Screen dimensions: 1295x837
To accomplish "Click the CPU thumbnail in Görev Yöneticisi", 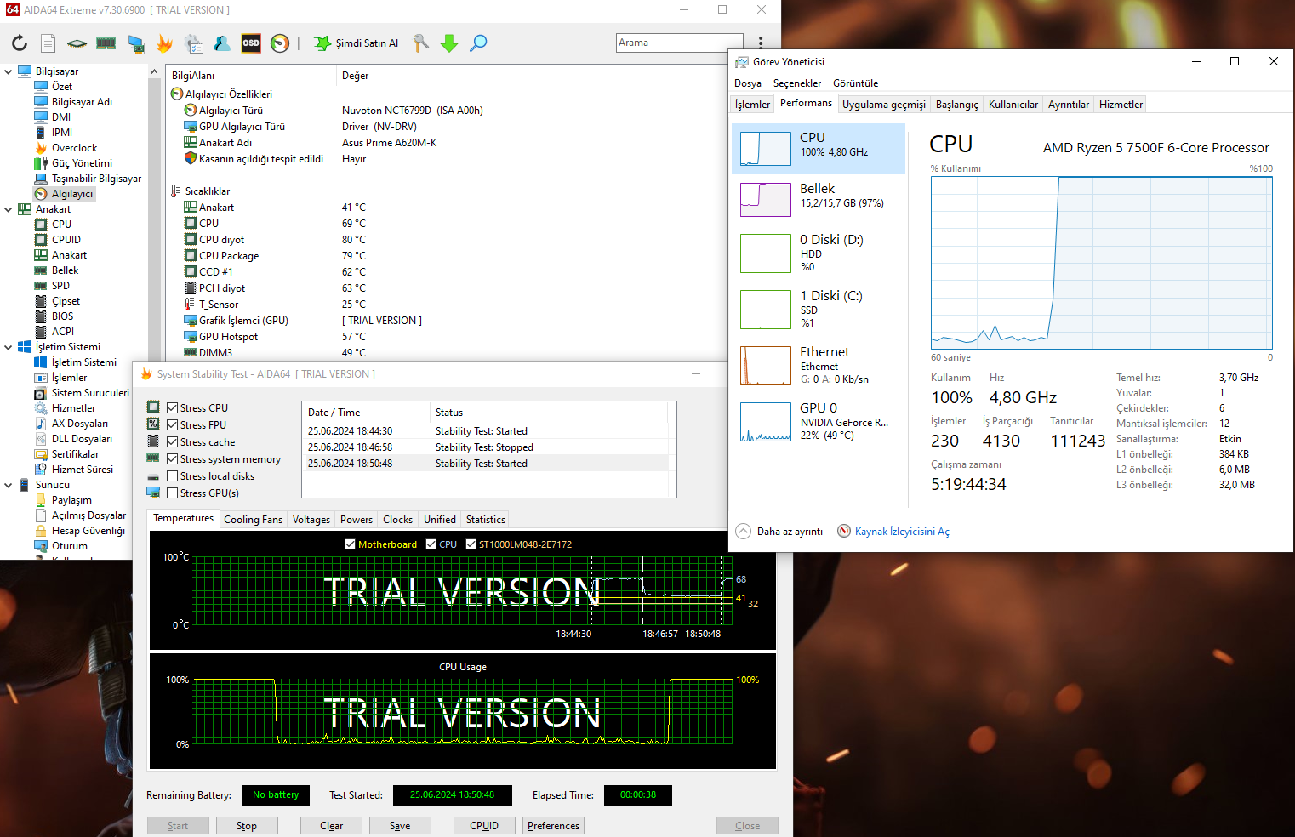I will [x=766, y=149].
